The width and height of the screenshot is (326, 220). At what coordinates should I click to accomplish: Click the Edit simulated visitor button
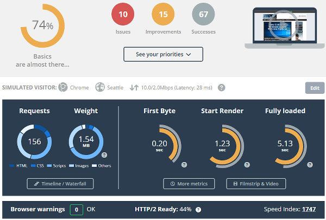[315, 88]
